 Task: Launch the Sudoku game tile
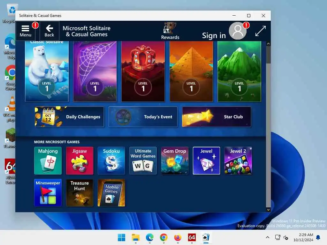(x=111, y=161)
